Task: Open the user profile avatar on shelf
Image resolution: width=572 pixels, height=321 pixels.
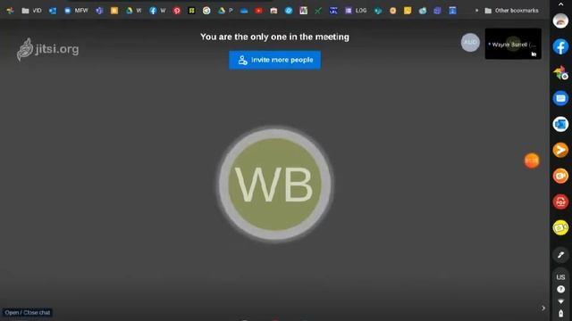Action: 560,21
